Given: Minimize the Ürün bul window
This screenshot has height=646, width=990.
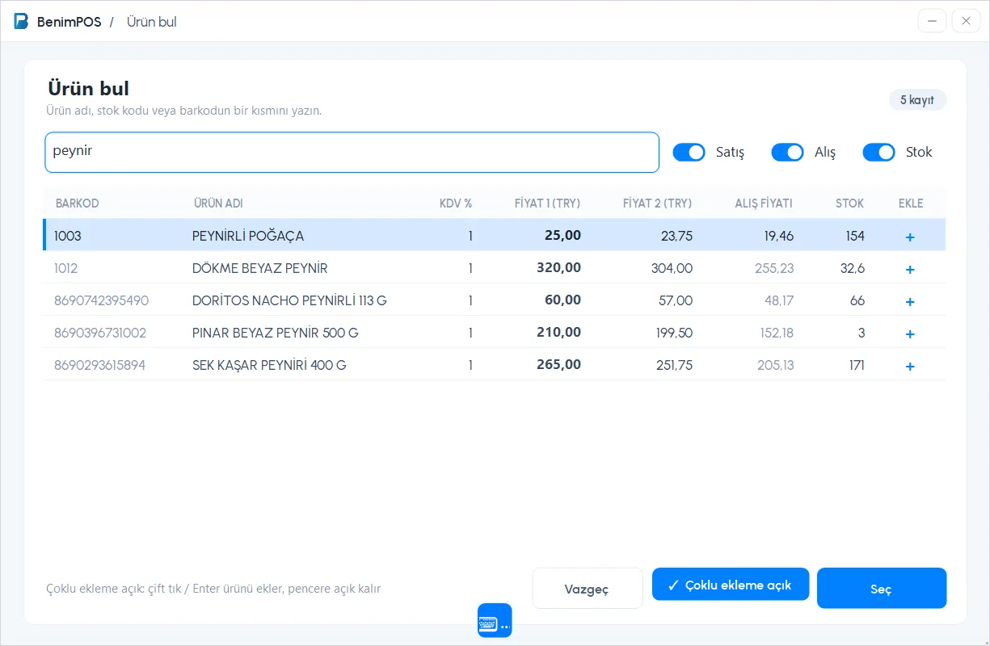Looking at the screenshot, I should (x=933, y=22).
